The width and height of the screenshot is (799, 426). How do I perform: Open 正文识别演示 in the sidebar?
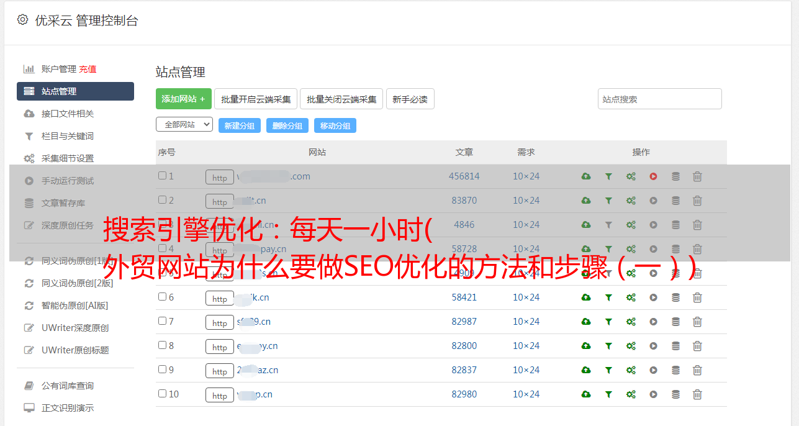click(x=68, y=408)
